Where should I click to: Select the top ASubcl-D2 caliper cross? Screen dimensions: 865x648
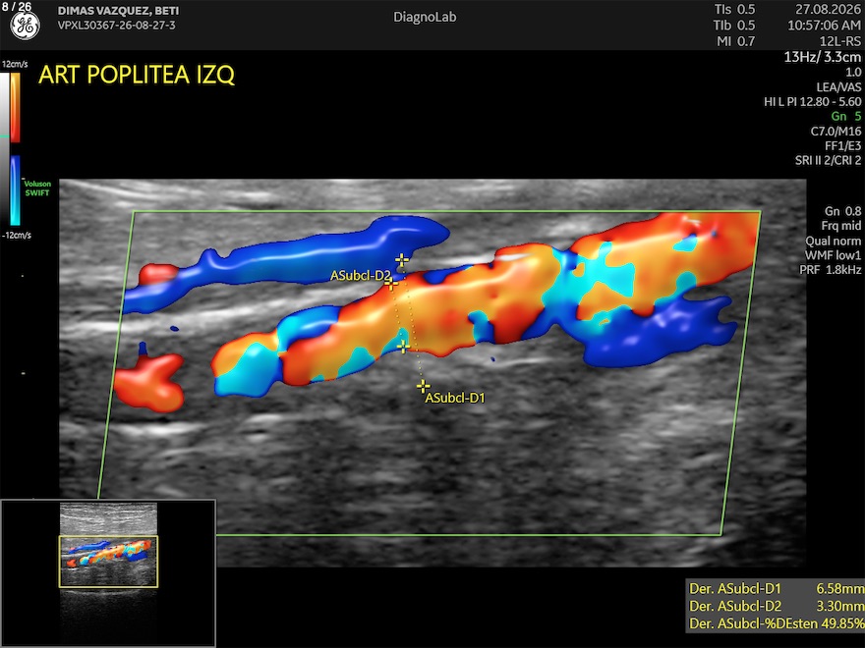pos(402,259)
